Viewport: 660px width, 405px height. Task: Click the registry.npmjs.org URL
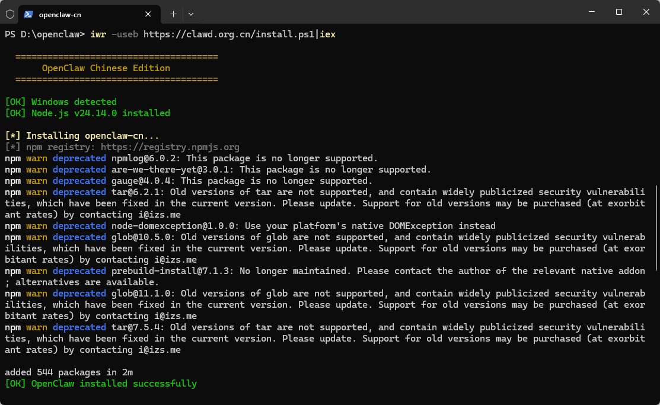tap(170, 147)
